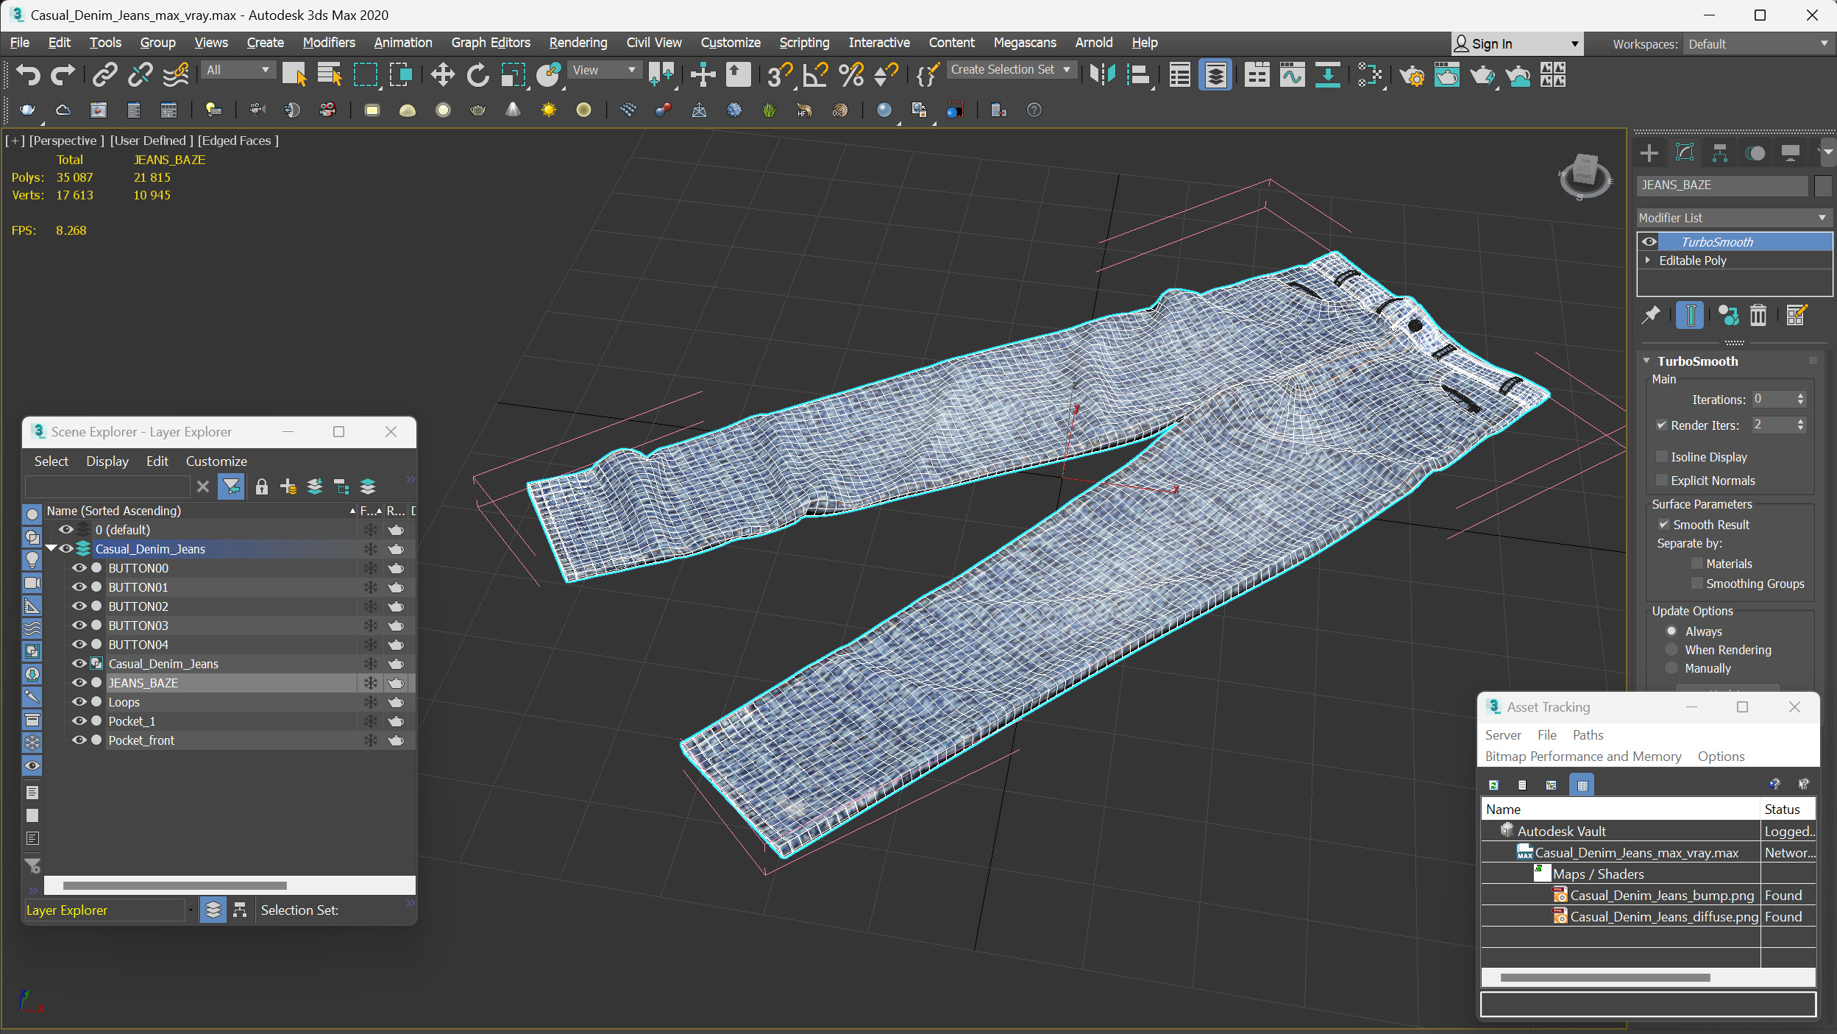The width and height of the screenshot is (1837, 1034).
Task: Click the Undo arrow icon
Action: click(28, 74)
